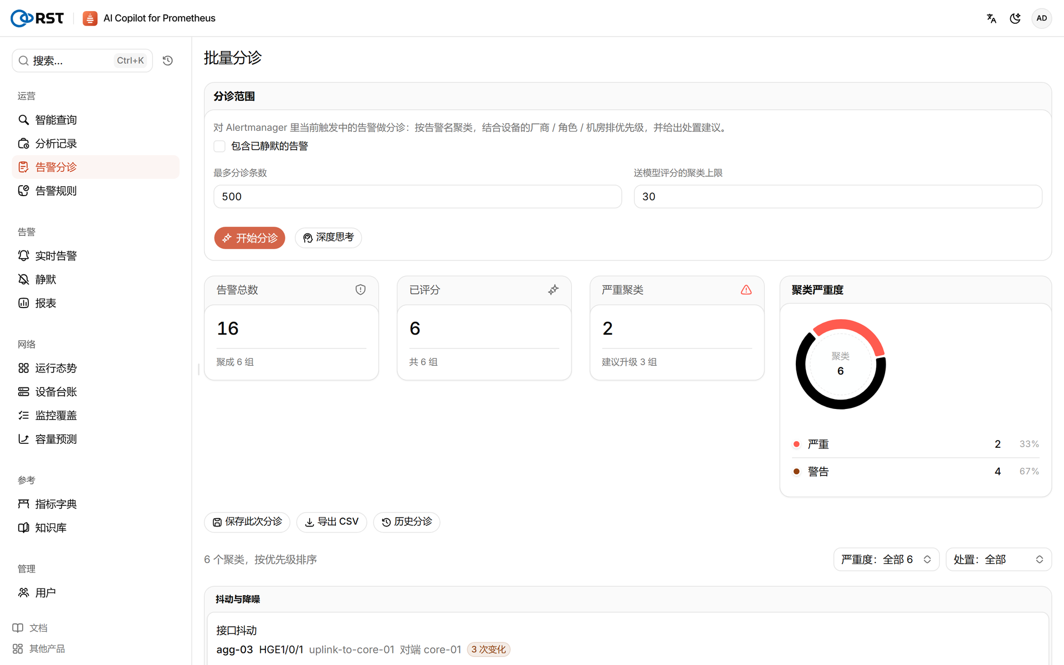Click the 用户 people icon
Viewport: 1064px width, 665px height.
23,592
